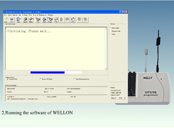Open the Test menu

coord(30,15)
